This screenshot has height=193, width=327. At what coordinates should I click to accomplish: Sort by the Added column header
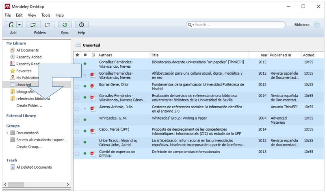pyautogui.click(x=308, y=55)
